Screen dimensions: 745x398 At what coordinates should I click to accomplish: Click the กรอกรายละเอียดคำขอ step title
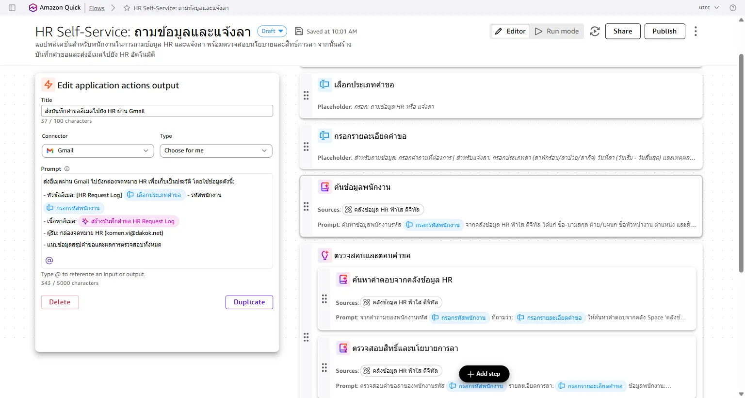(371, 136)
